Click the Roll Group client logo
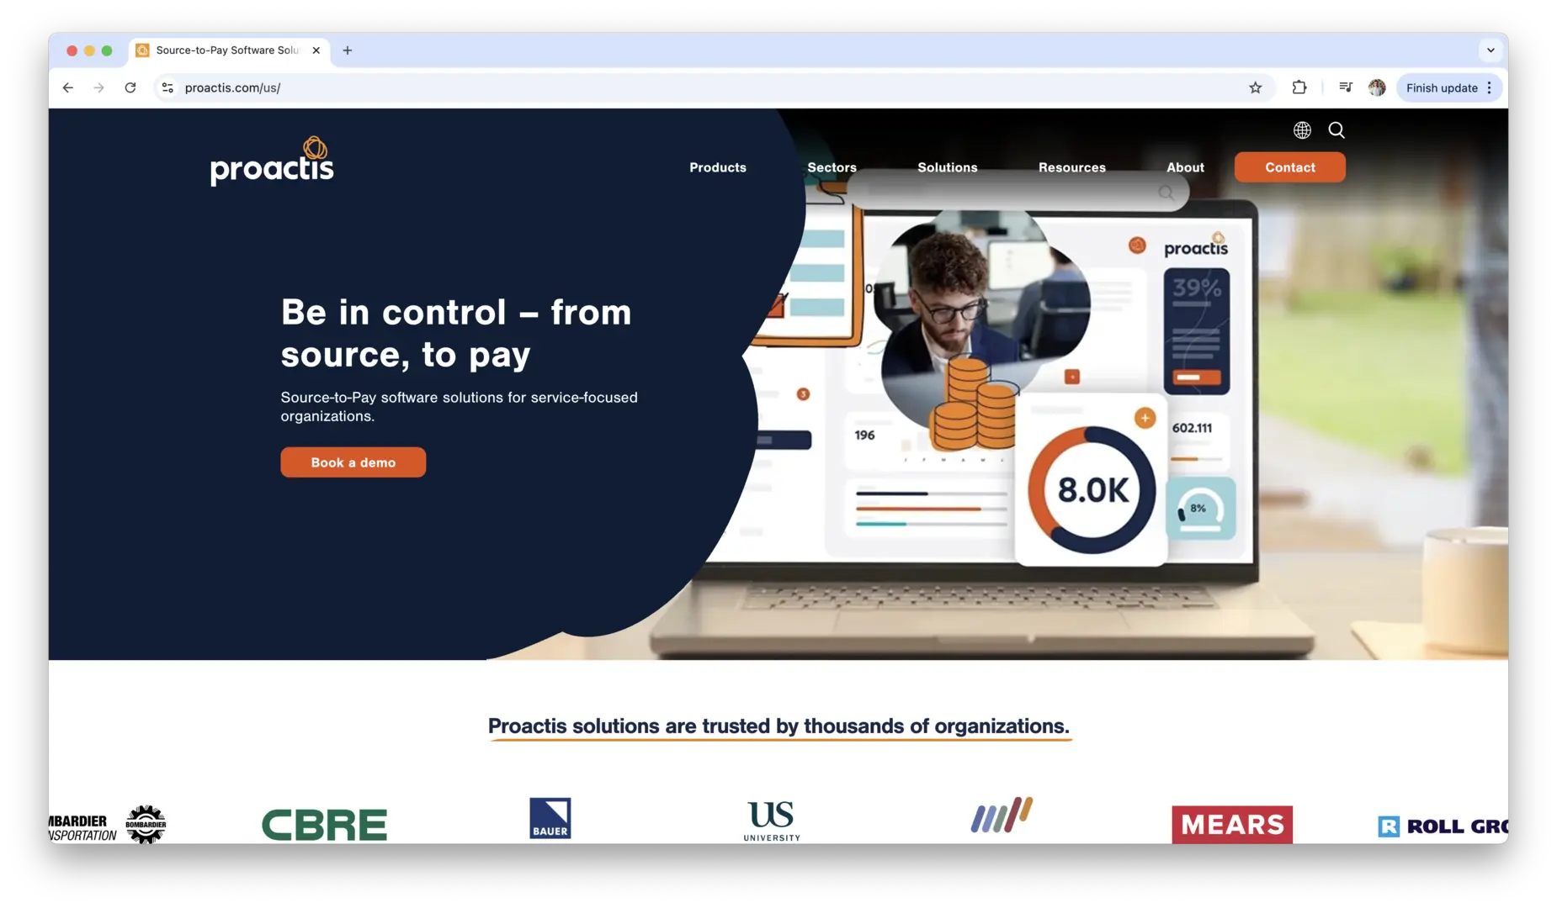Screen dimensions: 1557x908 (1443, 826)
